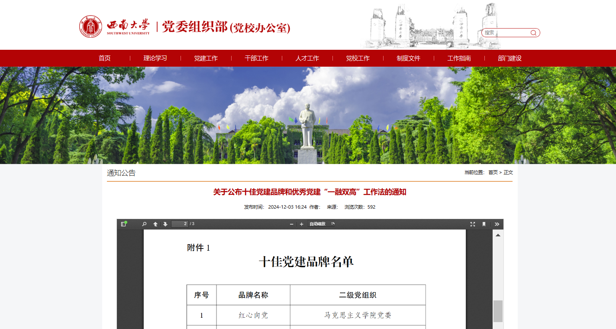The width and height of the screenshot is (616, 329).
Task: Focus the 搜索 search text box
Action: 505,32
